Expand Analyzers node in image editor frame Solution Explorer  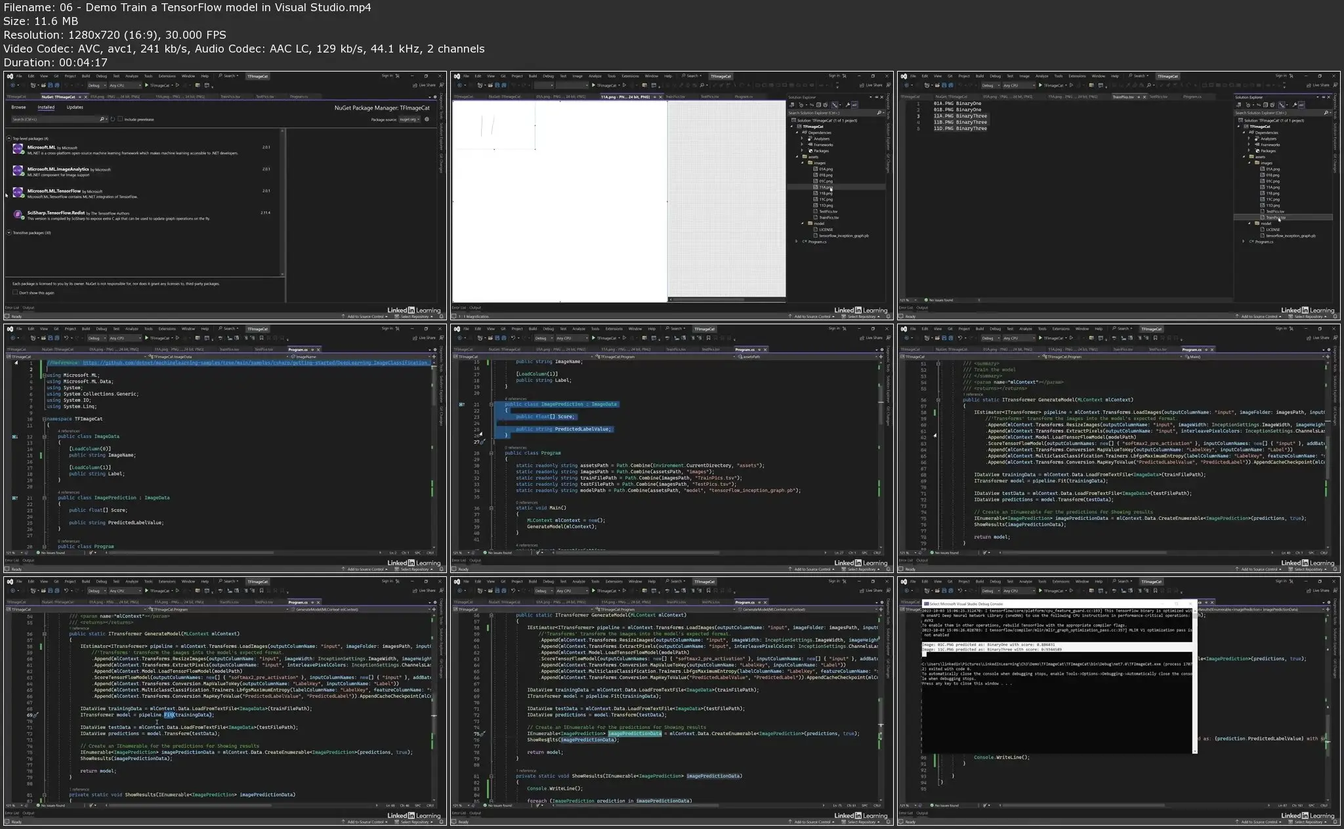tap(802, 138)
